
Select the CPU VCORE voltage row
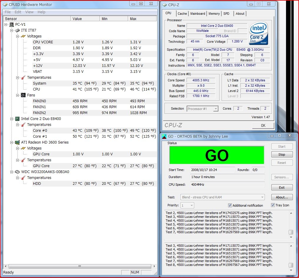[x=94, y=42]
